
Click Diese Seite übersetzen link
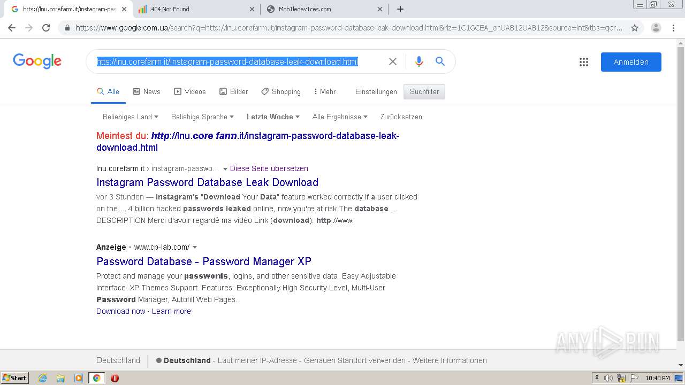point(269,168)
